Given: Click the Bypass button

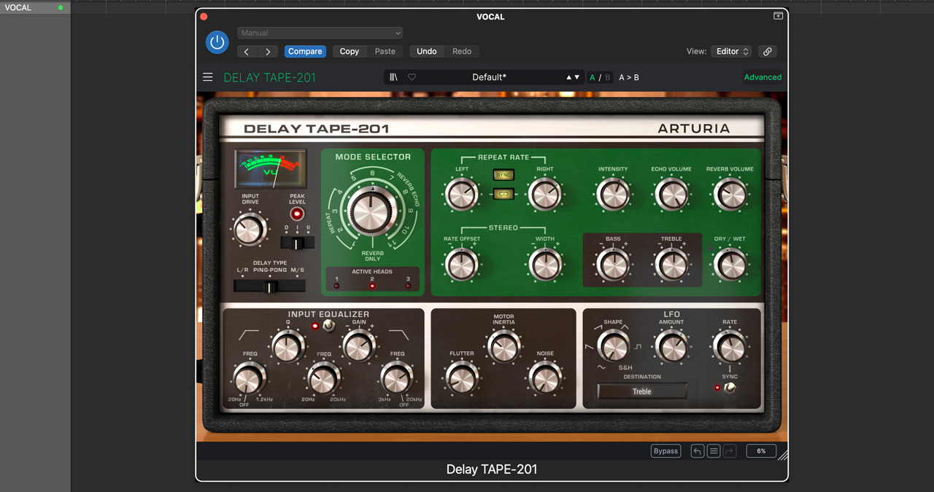Looking at the screenshot, I should click(x=665, y=451).
